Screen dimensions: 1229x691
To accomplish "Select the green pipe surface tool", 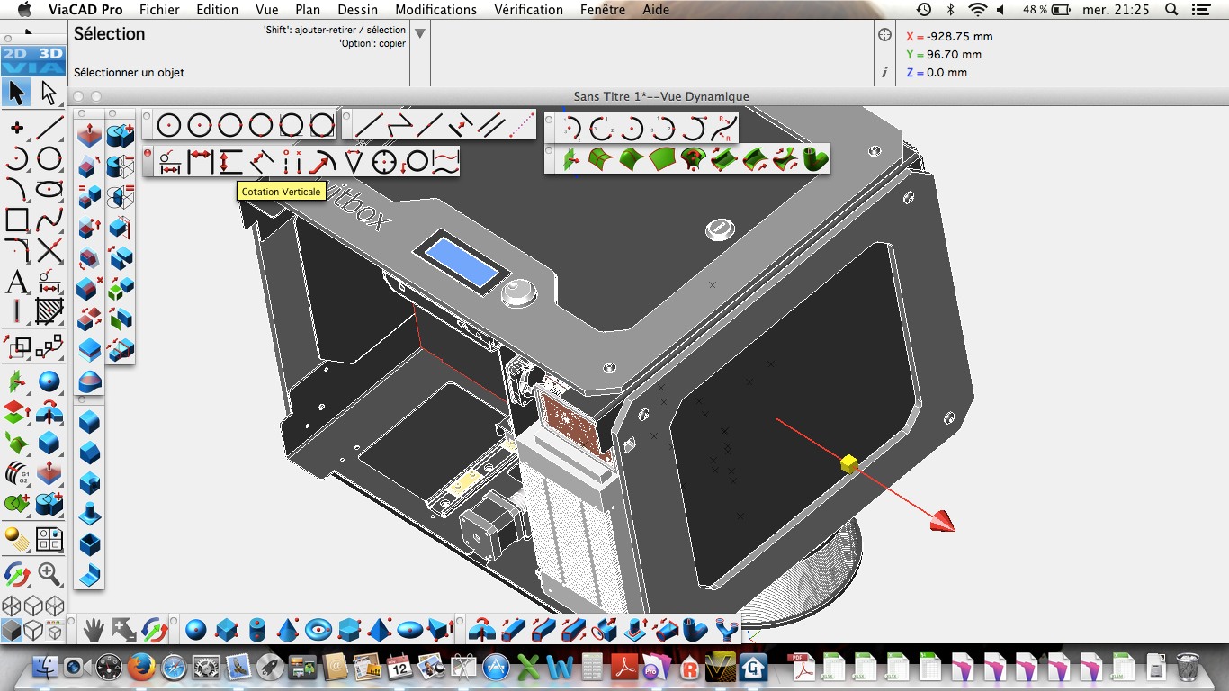I will pos(815,159).
